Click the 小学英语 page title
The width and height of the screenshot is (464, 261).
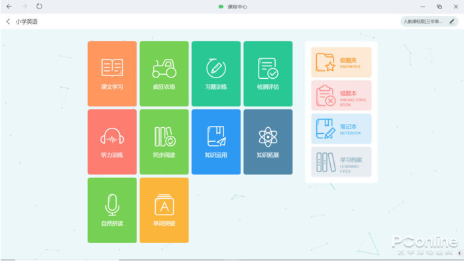click(27, 22)
